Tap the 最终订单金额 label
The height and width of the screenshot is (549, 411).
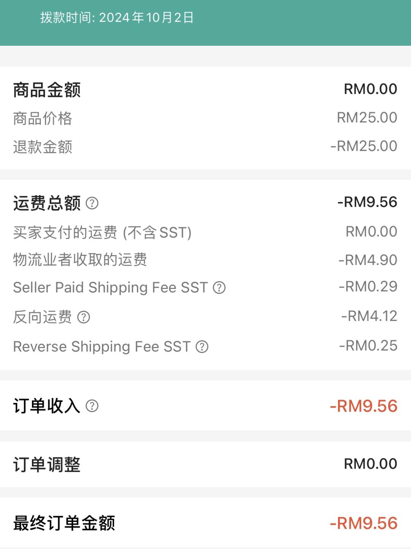64,523
